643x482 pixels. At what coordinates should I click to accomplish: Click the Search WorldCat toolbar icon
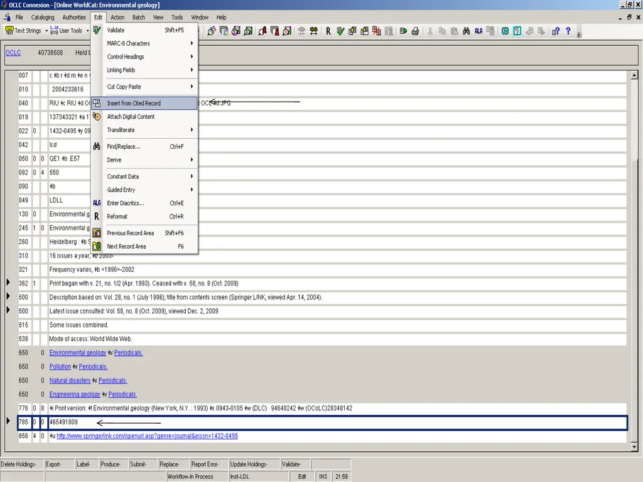coord(211,31)
